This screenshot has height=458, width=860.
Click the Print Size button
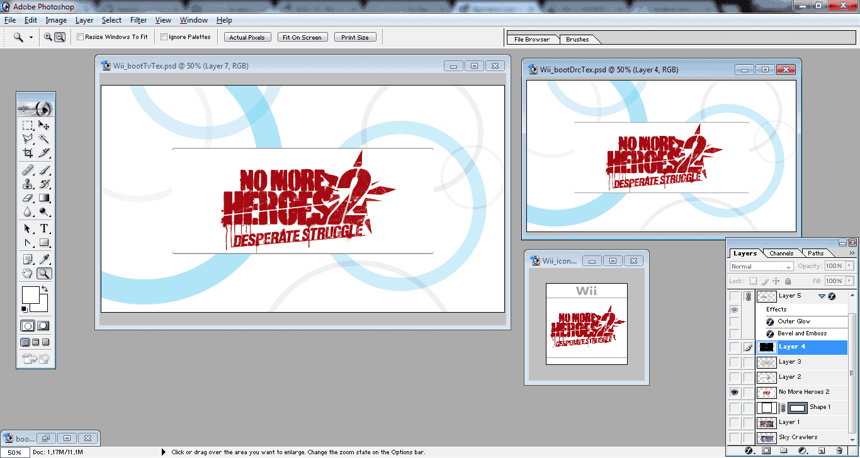[355, 37]
